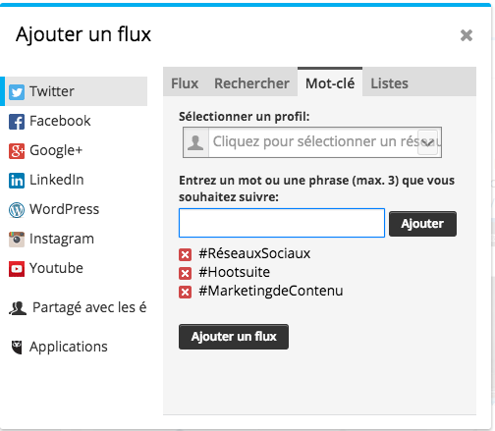Select the WordPress logo icon
This screenshot has height=431, width=495.
17,210
